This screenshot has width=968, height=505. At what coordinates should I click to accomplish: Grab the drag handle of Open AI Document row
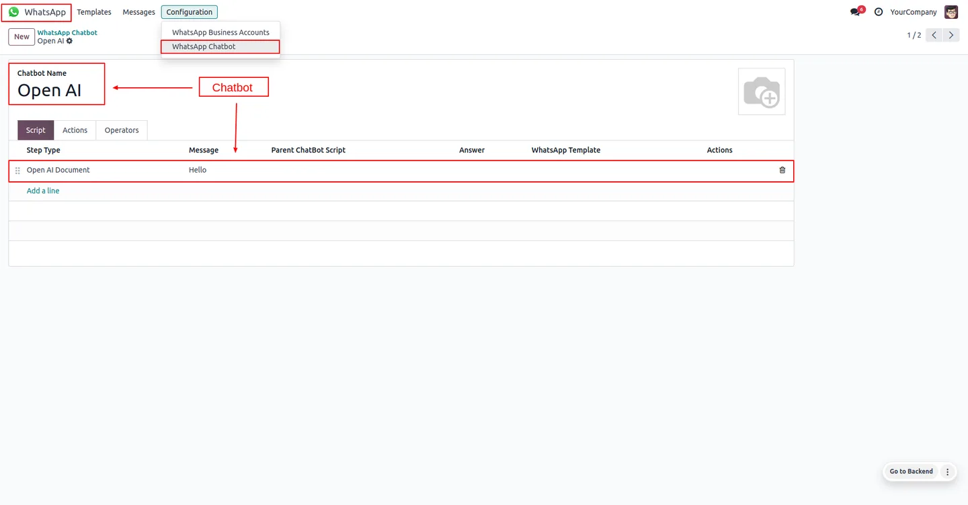coord(17,171)
